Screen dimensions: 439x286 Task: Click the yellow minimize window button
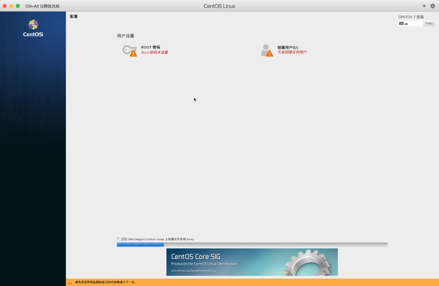click(11, 6)
